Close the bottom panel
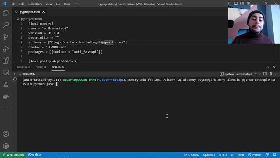Viewport: 280px width, 158px height. (x=274, y=67)
